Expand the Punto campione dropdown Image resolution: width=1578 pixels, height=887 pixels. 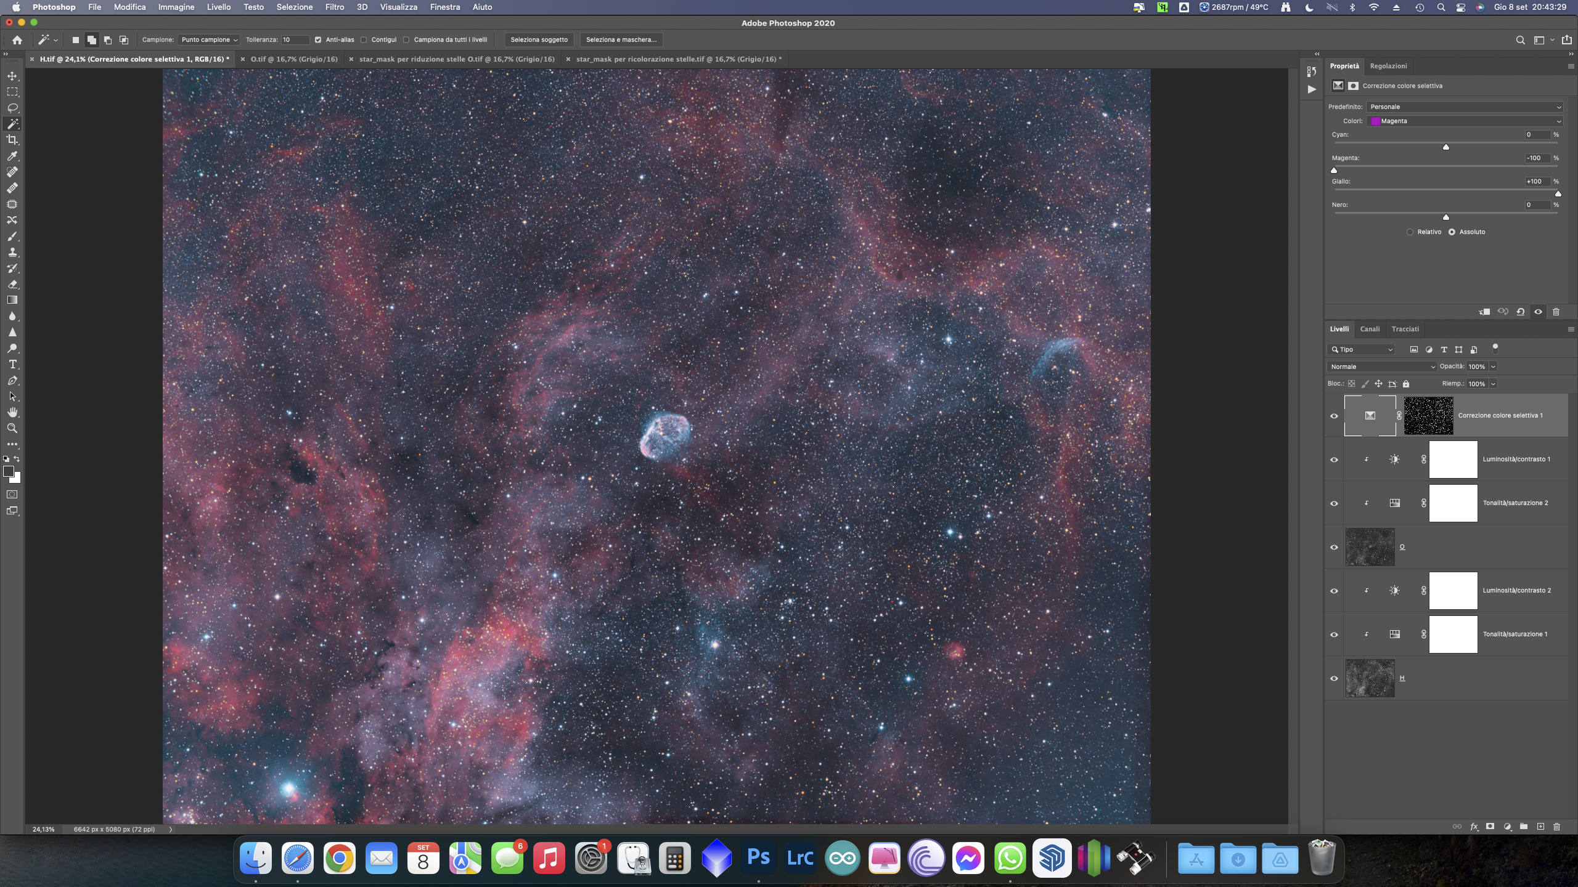pyautogui.click(x=209, y=39)
